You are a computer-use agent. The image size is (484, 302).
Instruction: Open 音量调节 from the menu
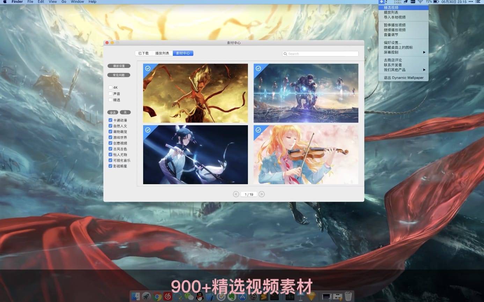403,35
